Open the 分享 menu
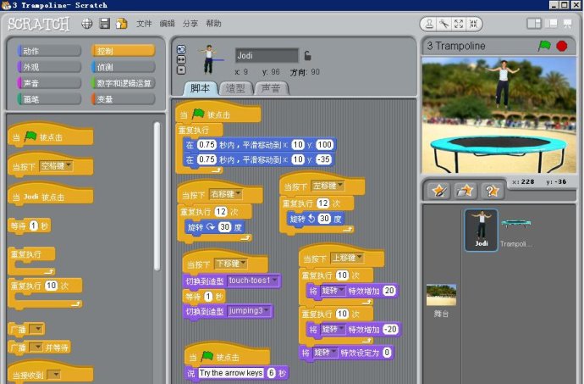Image resolution: width=584 pixels, height=384 pixels. click(x=190, y=24)
